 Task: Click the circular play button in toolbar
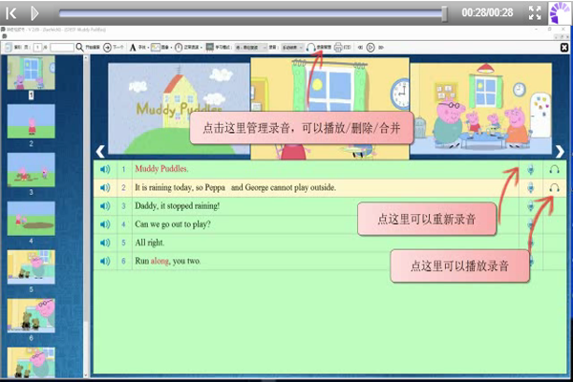click(x=371, y=48)
